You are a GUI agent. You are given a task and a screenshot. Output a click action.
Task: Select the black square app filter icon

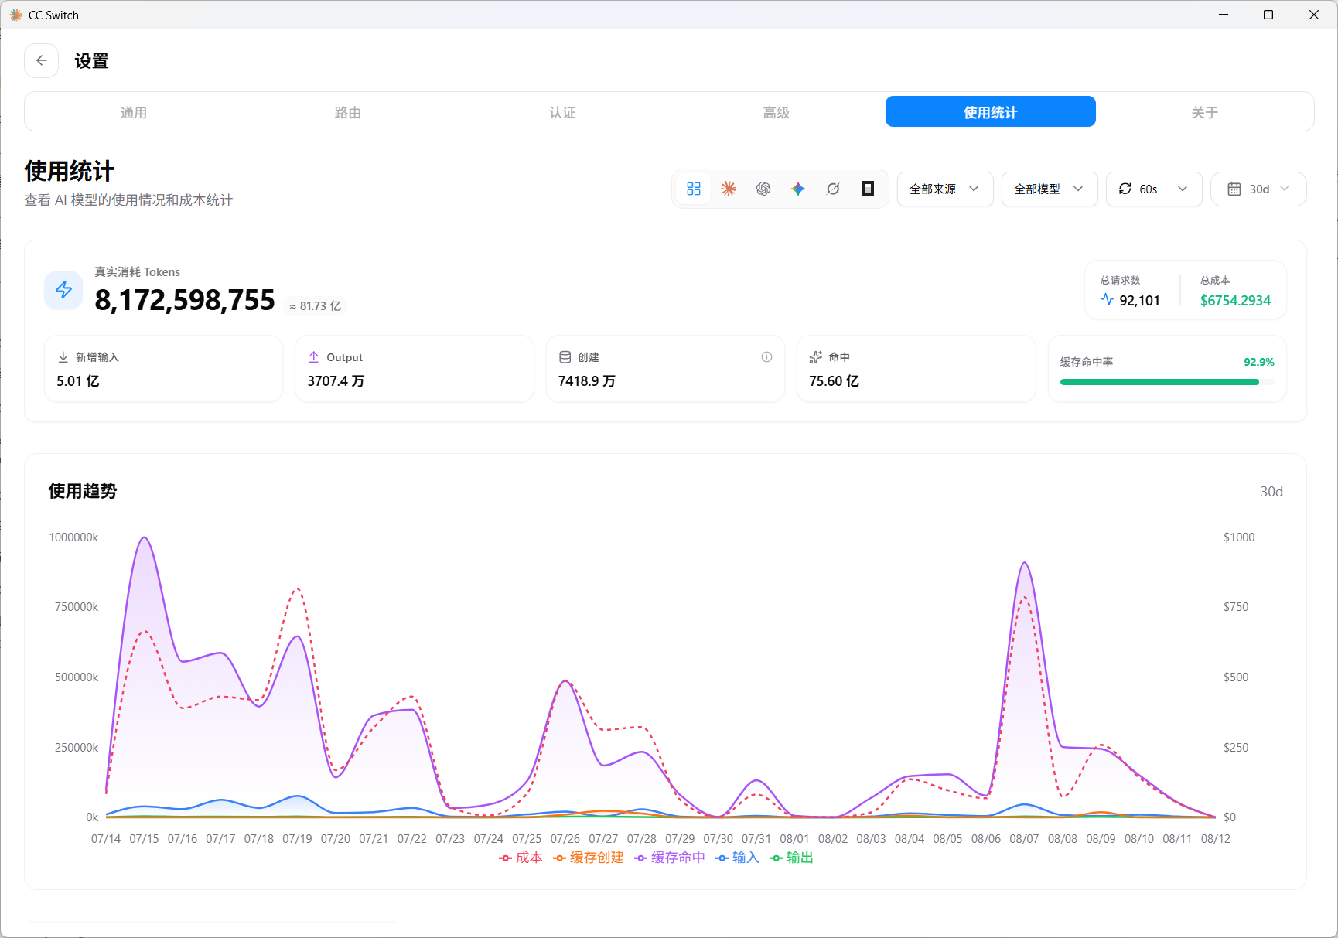click(x=868, y=189)
